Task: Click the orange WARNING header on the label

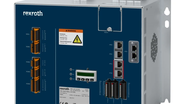Action: (71, 31)
